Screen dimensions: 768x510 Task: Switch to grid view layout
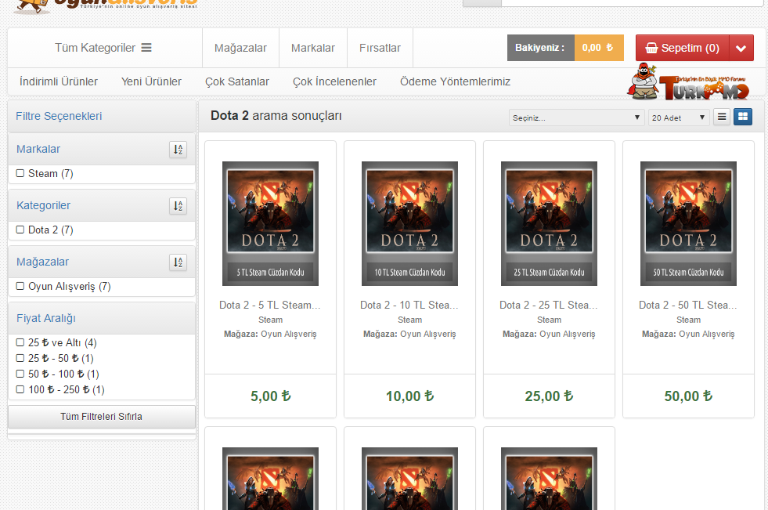coord(742,117)
